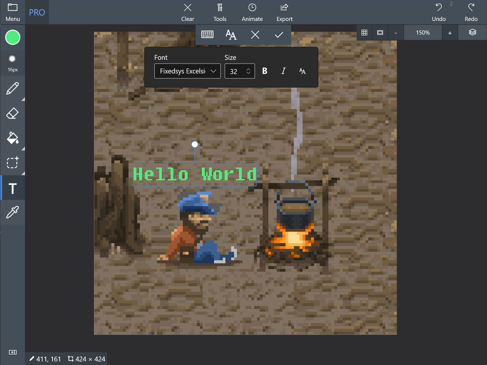Choose the Paint Bucket fill tool

pos(12,138)
